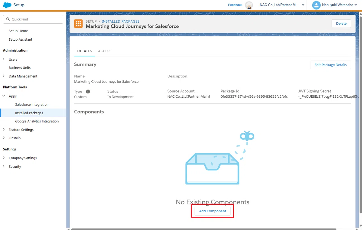Click the Package Id value text
Image resolution: width=362 pixels, height=230 pixels.
254,97
